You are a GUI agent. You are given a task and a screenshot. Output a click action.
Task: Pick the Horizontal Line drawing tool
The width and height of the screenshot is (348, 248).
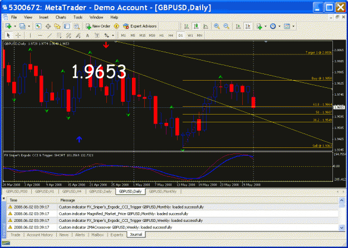(x=40, y=35)
